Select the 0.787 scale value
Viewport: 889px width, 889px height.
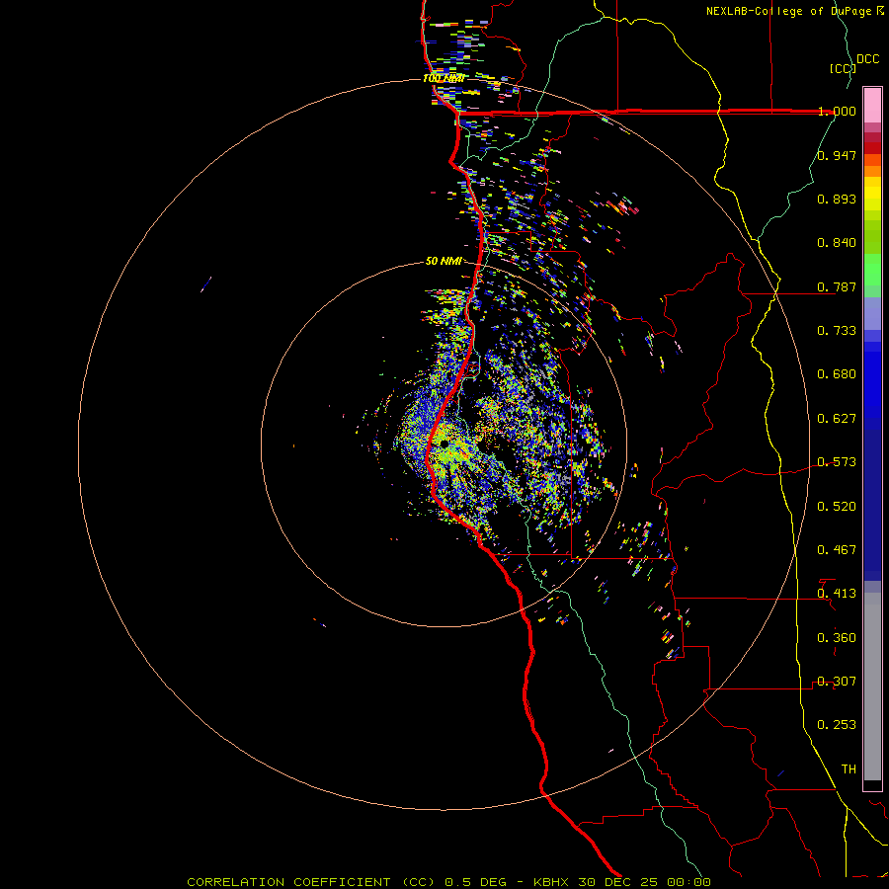tap(837, 286)
